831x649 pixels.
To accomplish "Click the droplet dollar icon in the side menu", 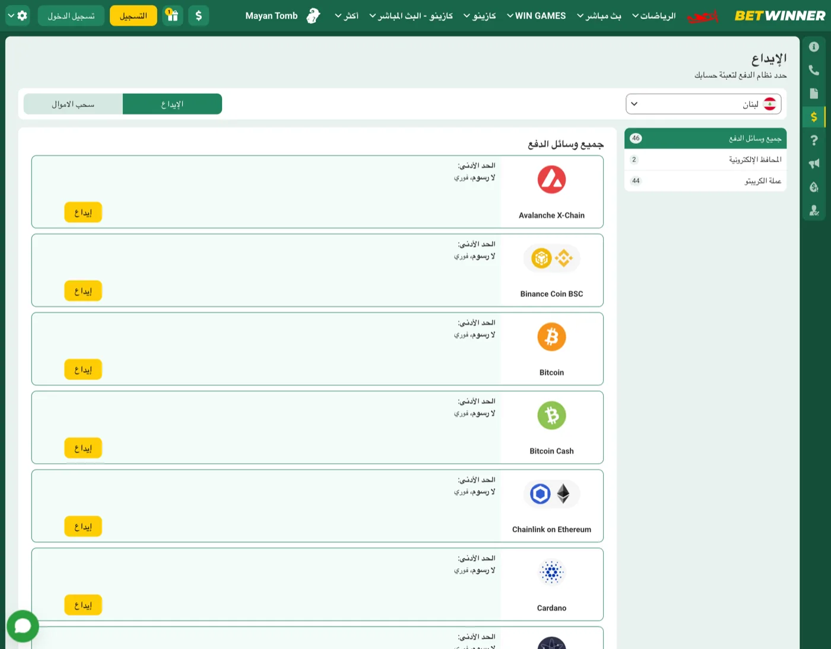I will [814, 187].
